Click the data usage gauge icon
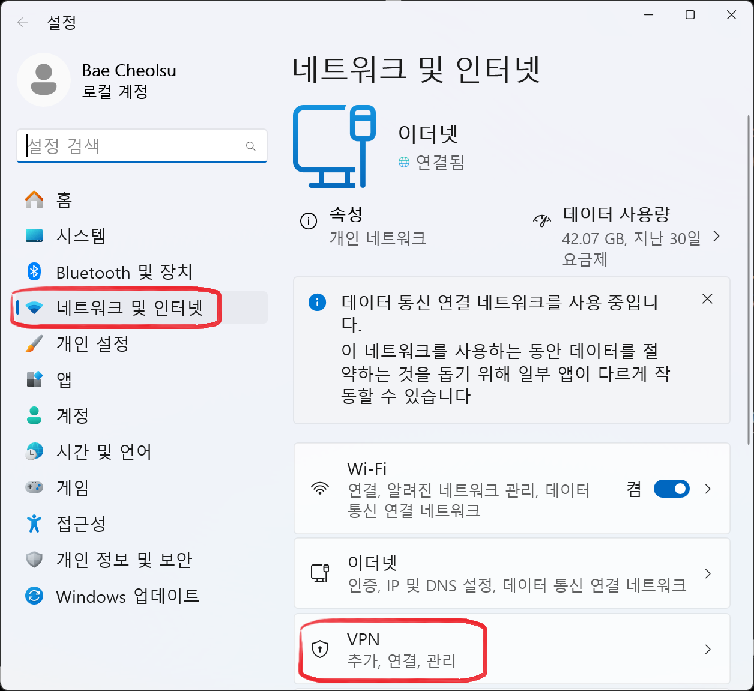Image resolution: width=754 pixels, height=691 pixels. click(542, 220)
